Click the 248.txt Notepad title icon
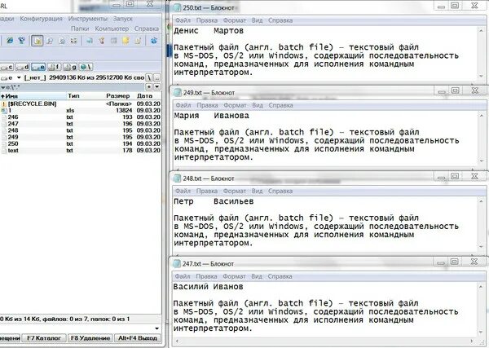 pyautogui.click(x=177, y=178)
